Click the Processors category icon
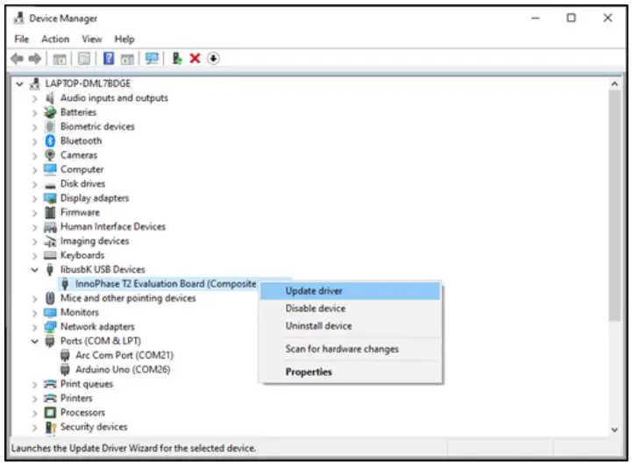Screen dimensions: 641x469 coord(50,413)
